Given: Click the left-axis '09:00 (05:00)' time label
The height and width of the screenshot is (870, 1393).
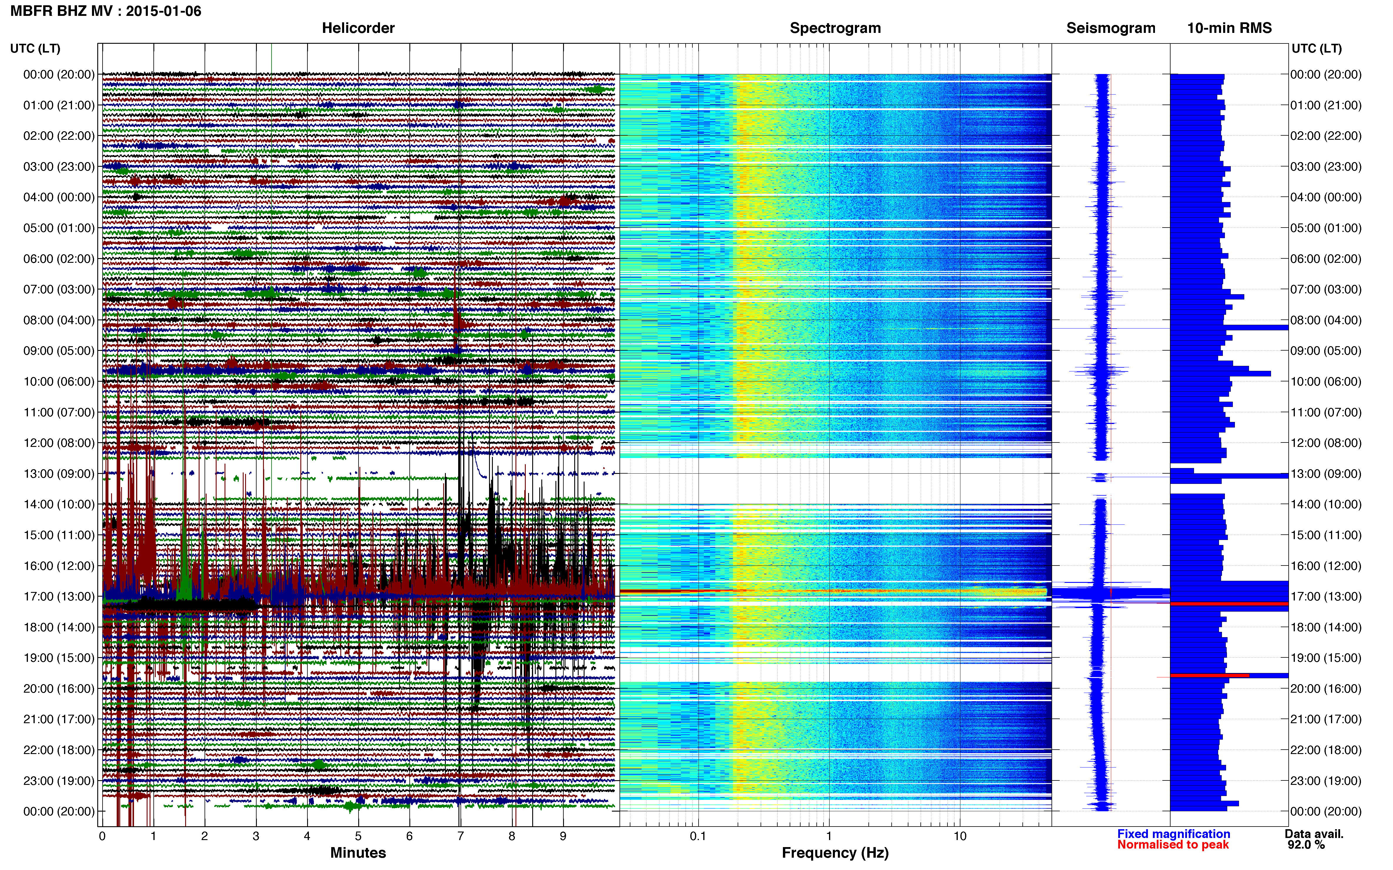Looking at the screenshot, I should tap(59, 351).
